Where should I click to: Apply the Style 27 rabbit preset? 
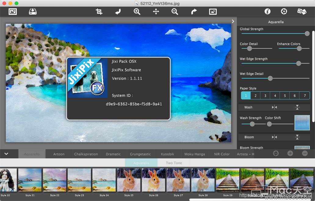pos(178,180)
